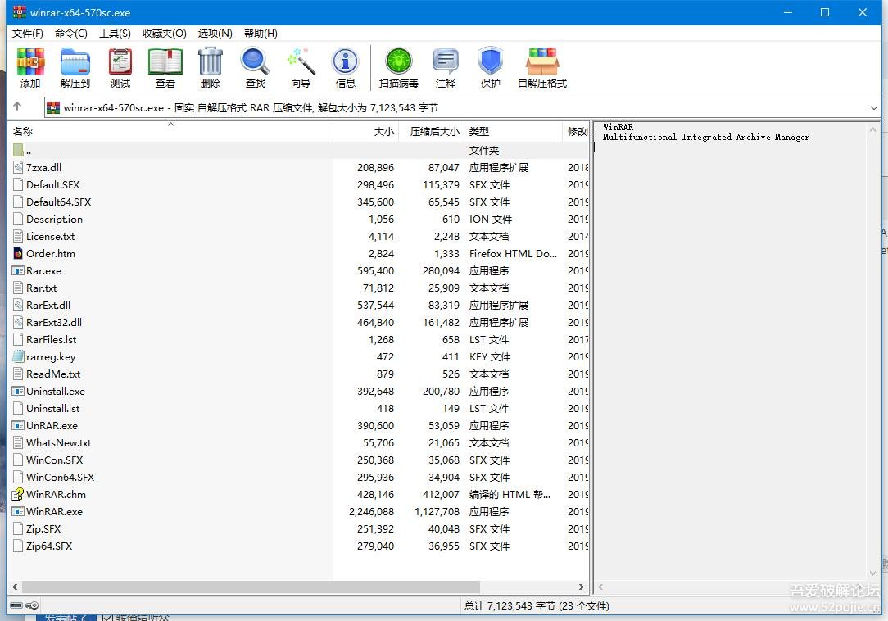Click the SFX (自解压格式) toolbar icon
Image resolution: width=888 pixels, height=621 pixels.
point(542,61)
